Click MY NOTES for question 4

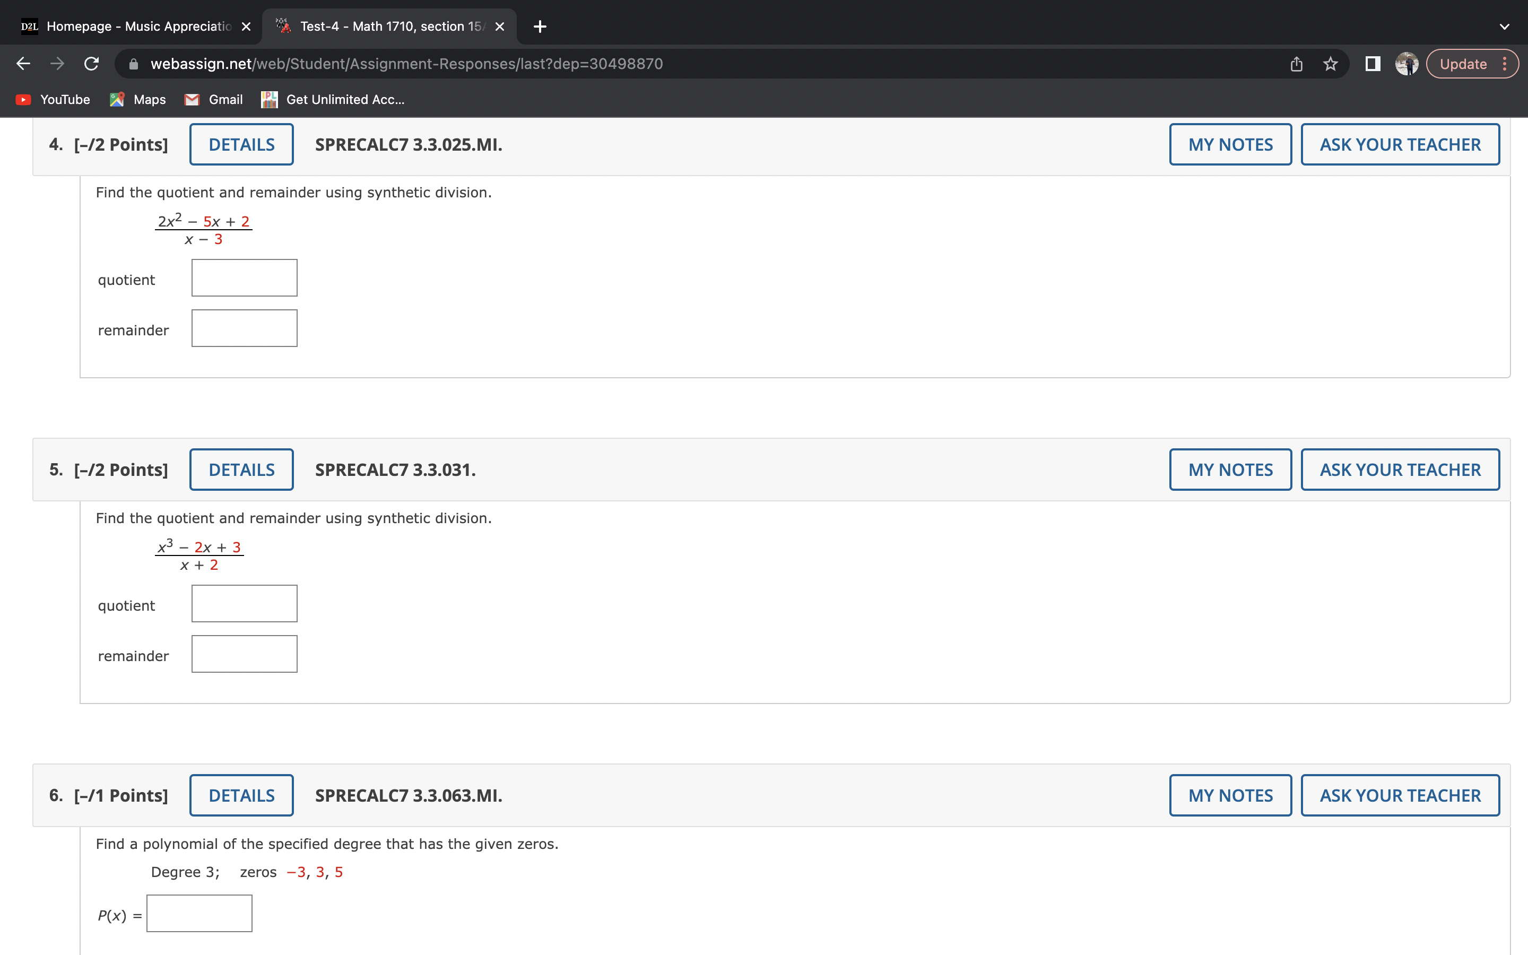coord(1230,144)
